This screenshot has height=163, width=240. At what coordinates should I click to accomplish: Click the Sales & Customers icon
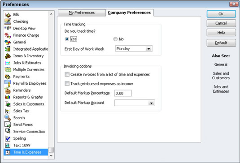pos(8,104)
